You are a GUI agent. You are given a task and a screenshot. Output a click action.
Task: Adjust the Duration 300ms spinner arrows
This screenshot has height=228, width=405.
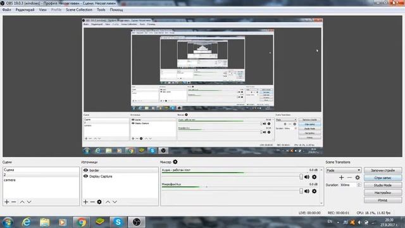tap(359, 185)
